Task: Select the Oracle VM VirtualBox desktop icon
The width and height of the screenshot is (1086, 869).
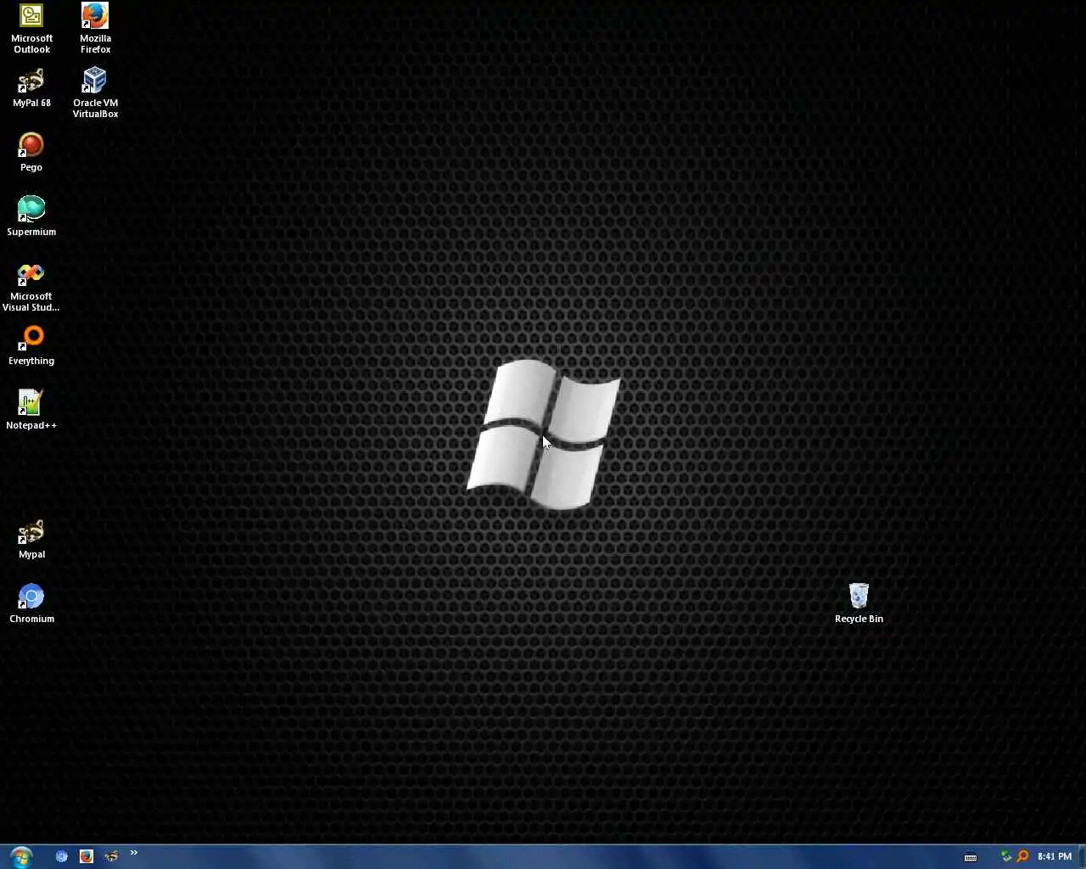Action: coord(95,93)
